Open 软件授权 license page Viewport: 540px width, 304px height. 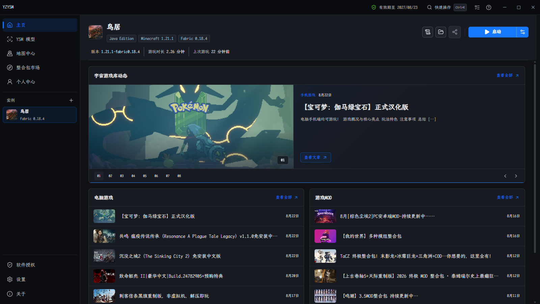click(40, 265)
